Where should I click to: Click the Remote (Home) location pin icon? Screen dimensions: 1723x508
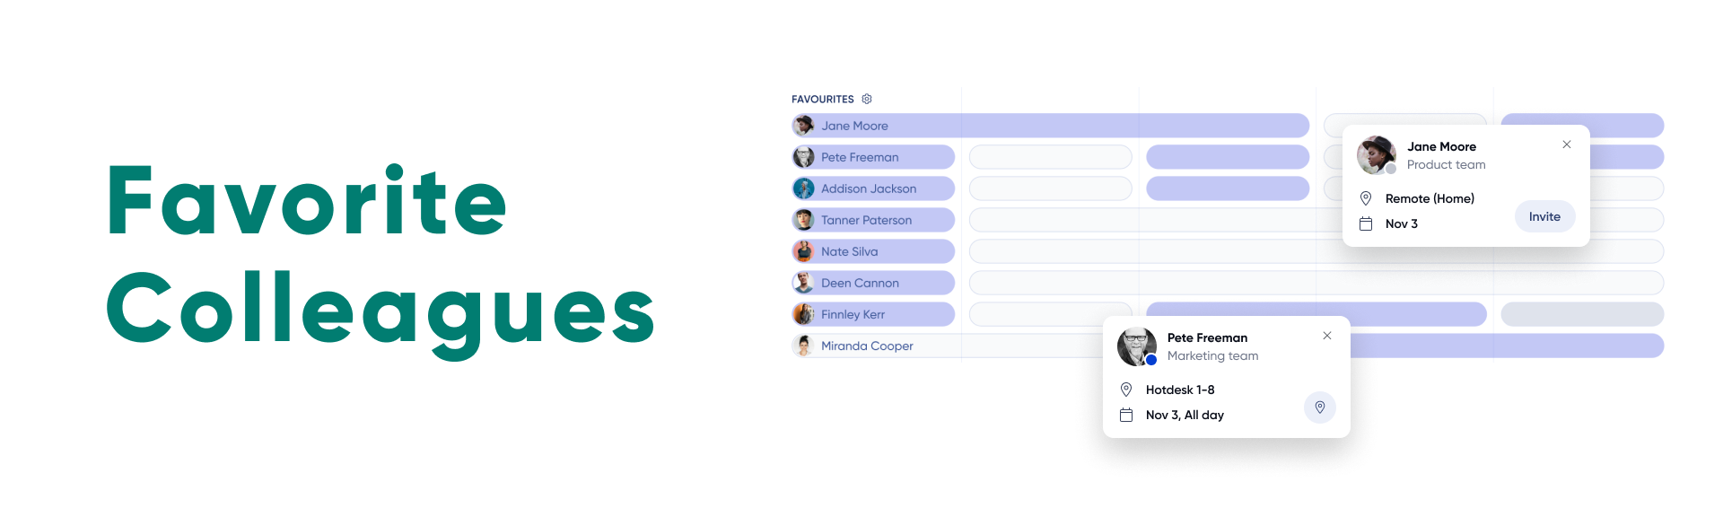[1366, 198]
